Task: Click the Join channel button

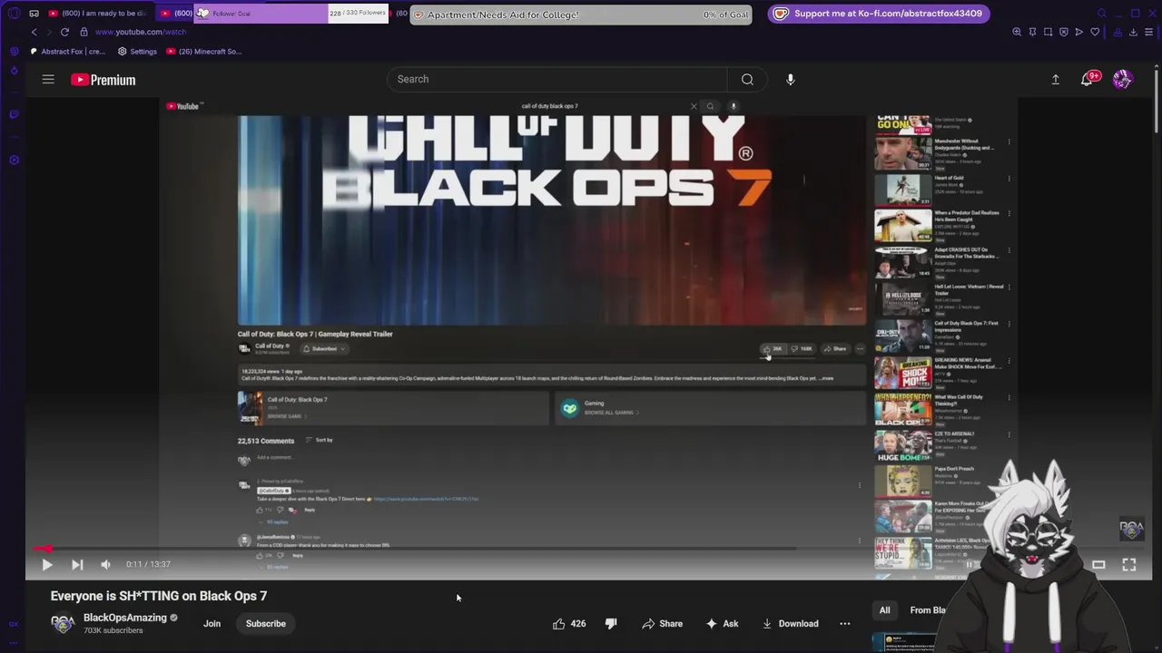Action: click(x=212, y=624)
